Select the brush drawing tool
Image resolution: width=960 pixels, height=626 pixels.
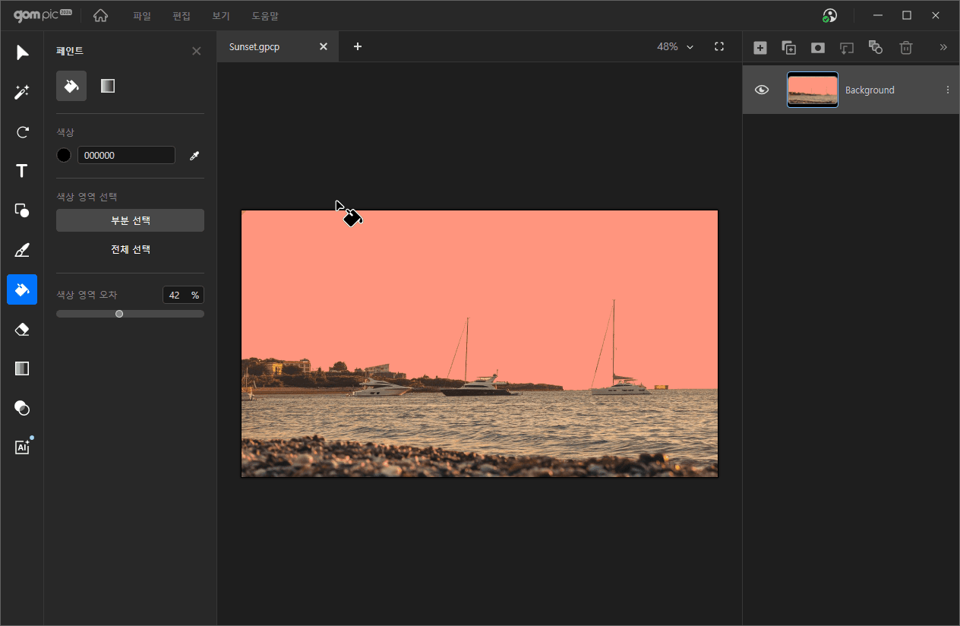click(22, 250)
